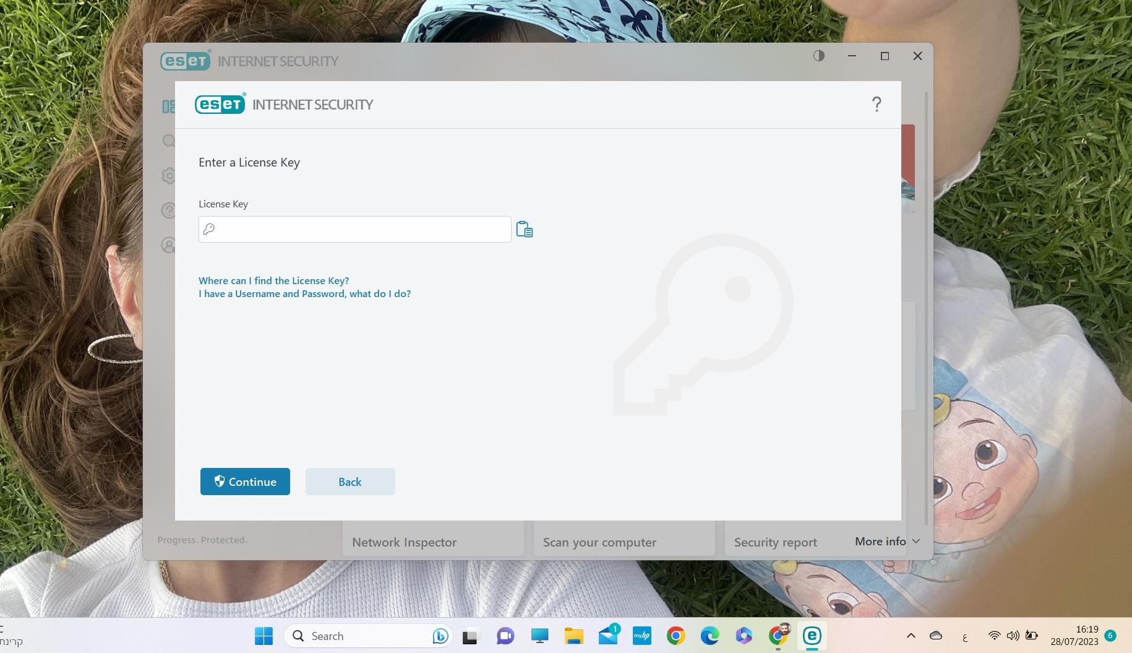Open clock showing 16:19 28/07/2023
Screen dimensions: 1132x653
pyautogui.click(x=1074, y=636)
